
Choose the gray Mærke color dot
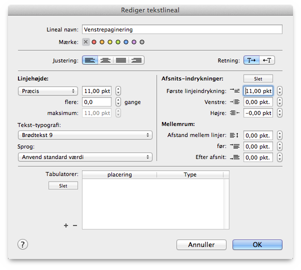point(142,42)
